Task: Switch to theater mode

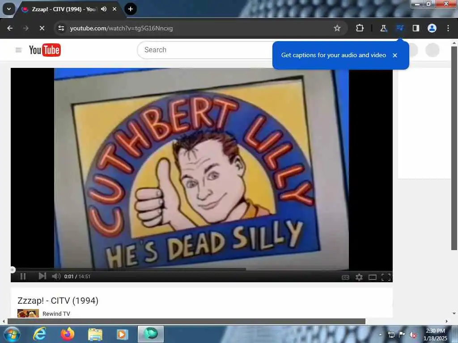Action: click(373, 277)
